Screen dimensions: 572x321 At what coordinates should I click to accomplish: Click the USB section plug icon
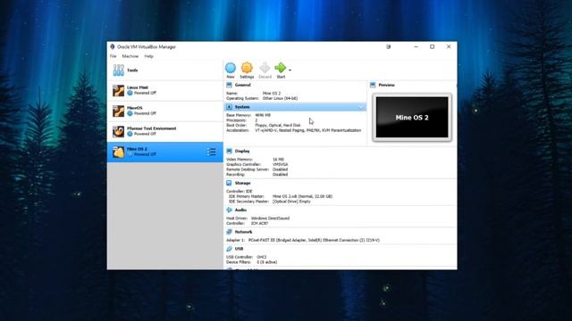point(229,249)
